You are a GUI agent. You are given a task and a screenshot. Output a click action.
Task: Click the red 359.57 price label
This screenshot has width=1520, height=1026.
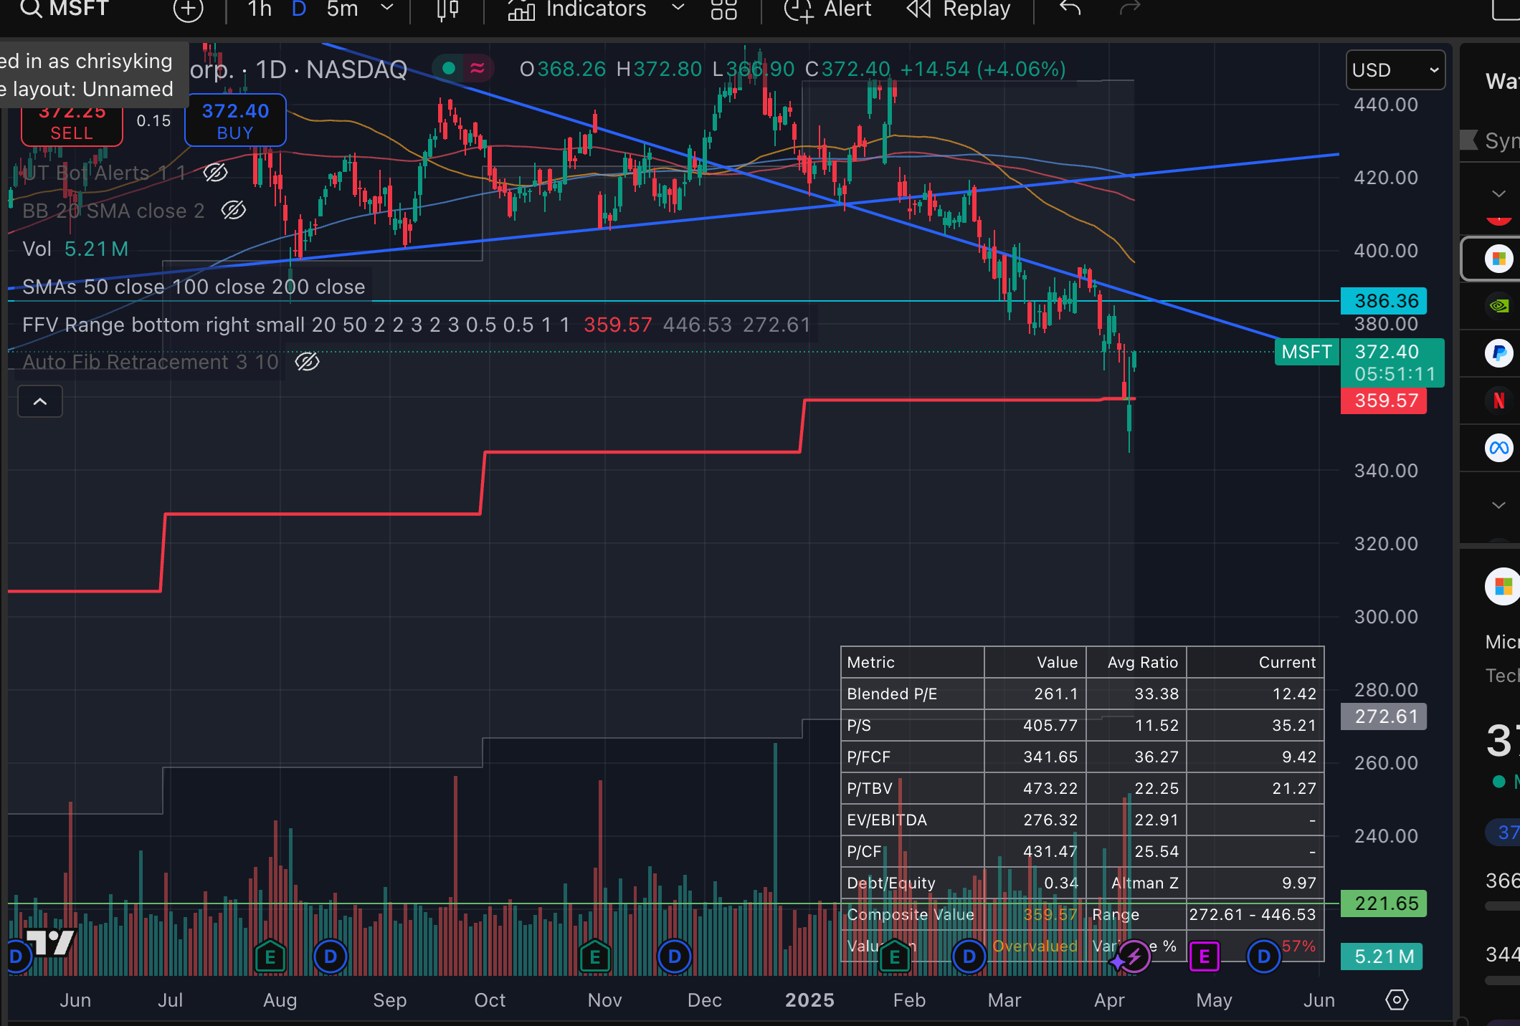click(x=1384, y=401)
